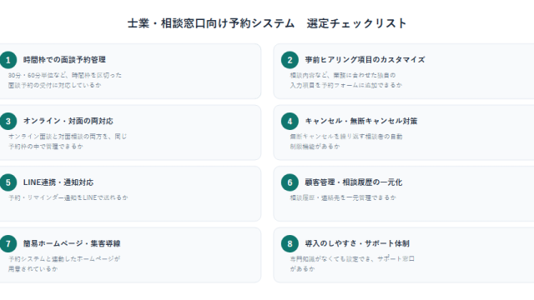The width and height of the screenshot is (534, 300).
Task: Open the オンライン・対面の両対応 card title
Action: (x=68, y=121)
